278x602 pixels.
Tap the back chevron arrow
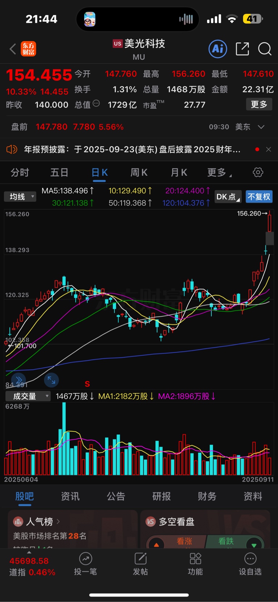pyautogui.click(x=13, y=49)
